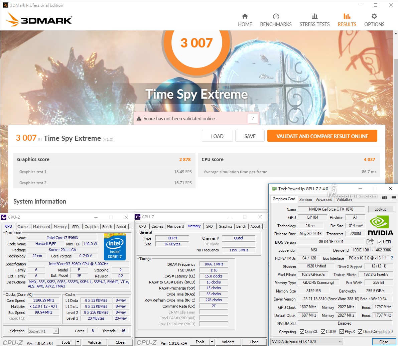Image resolution: width=398 pixels, height=346 pixels.
Task: Open OPTIONS gear in 3DMark
Action: (374, 20)
